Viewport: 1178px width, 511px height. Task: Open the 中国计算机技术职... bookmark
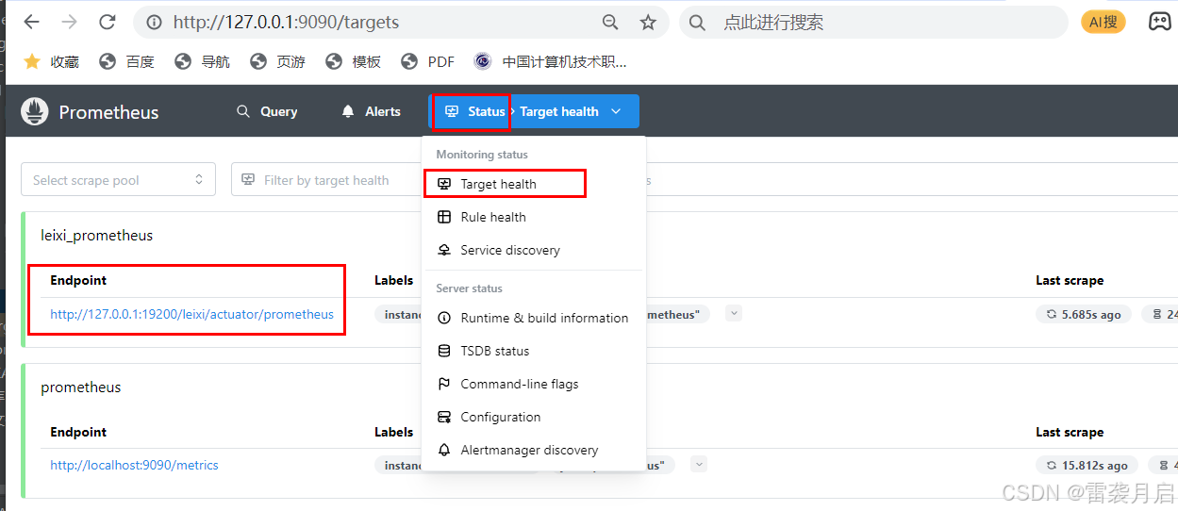(x=550, y=61)
